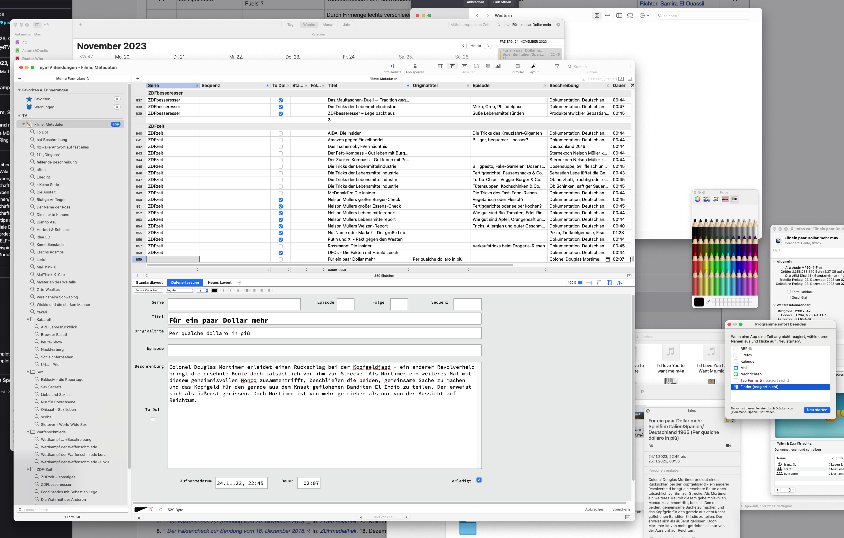844x538 pixels.
Task: Click the filter funnel icon
Action: point(557,67)
